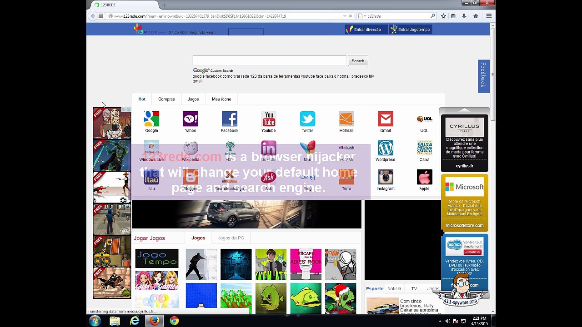Open the free horse rider game ad
Screen dimensions: 582x327
pyautogui.click(x=112, y=282)
